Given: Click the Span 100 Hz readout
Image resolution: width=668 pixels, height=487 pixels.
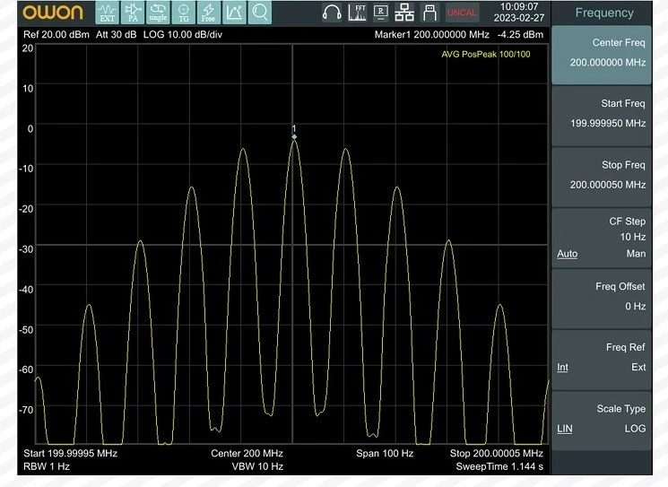Looking at the screenshot, I should click(x=385, y=453).
